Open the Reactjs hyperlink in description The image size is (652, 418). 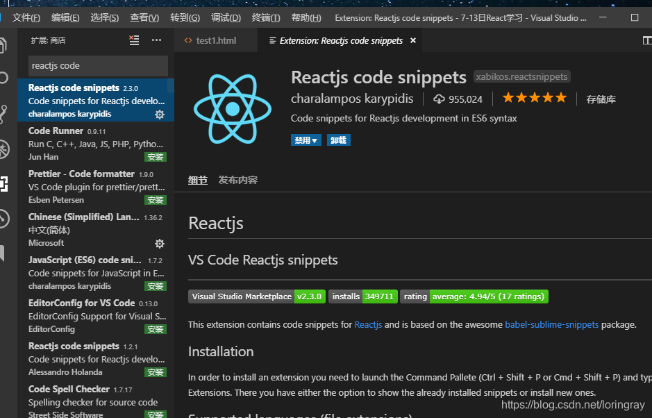(368, 324)
